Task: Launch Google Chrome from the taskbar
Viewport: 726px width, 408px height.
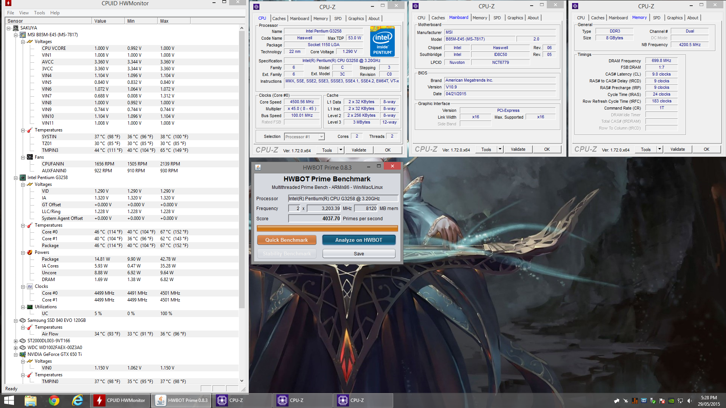Action: [x=54, y=400]
